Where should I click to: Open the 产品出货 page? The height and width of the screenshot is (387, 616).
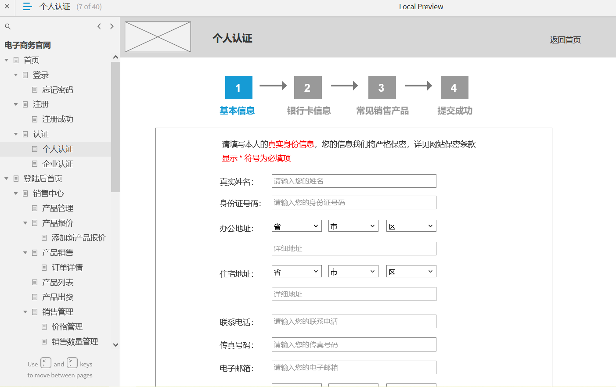pos(58,297)
